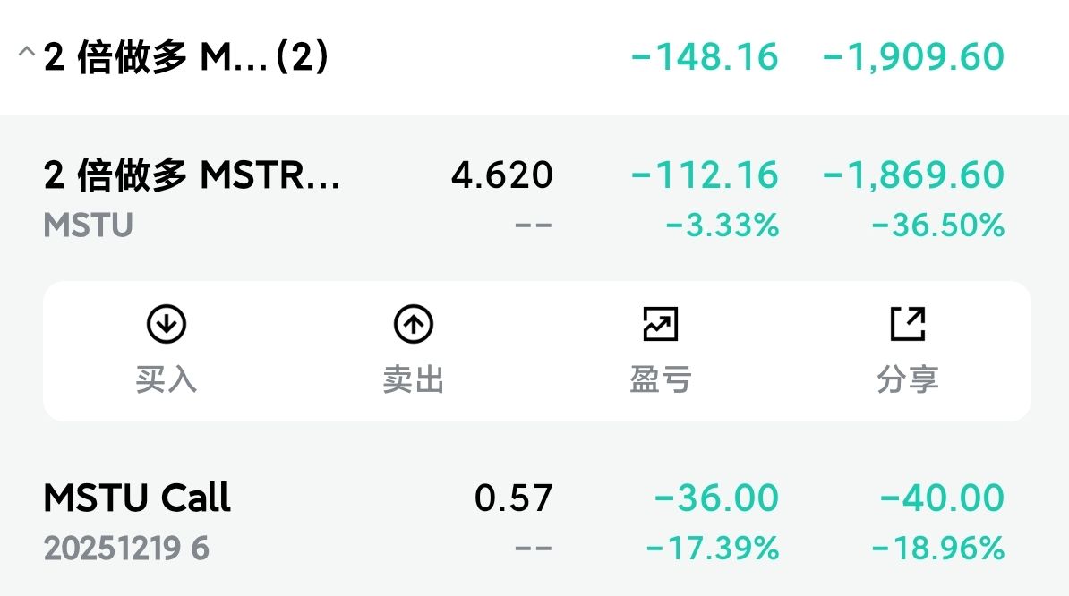Click the -3.33% daily change percentage

tap(722, 226)
